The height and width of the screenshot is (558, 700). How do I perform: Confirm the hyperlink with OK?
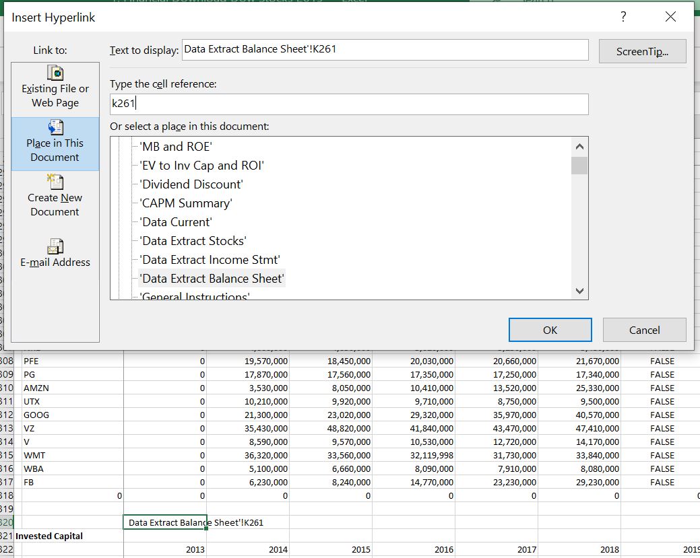550,330
